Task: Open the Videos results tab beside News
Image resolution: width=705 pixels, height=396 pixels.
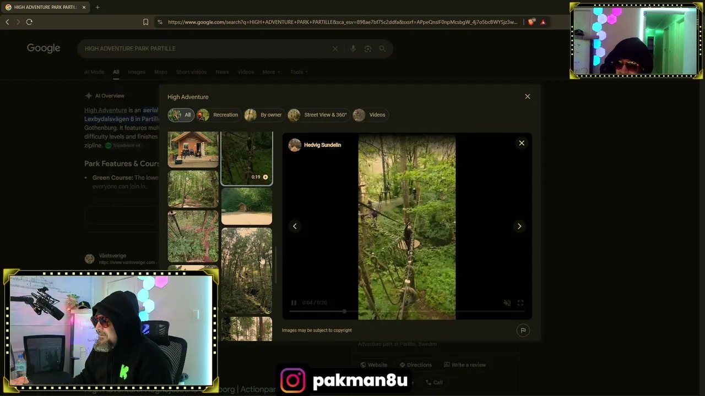Action: 246,72
